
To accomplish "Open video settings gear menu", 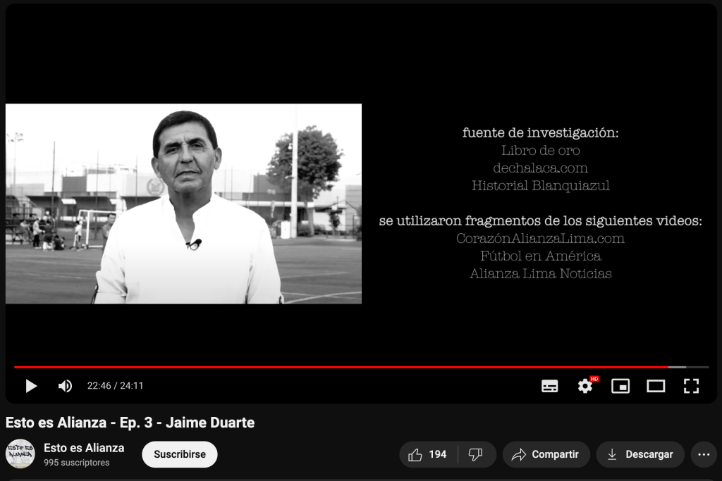I will [585, 386].
